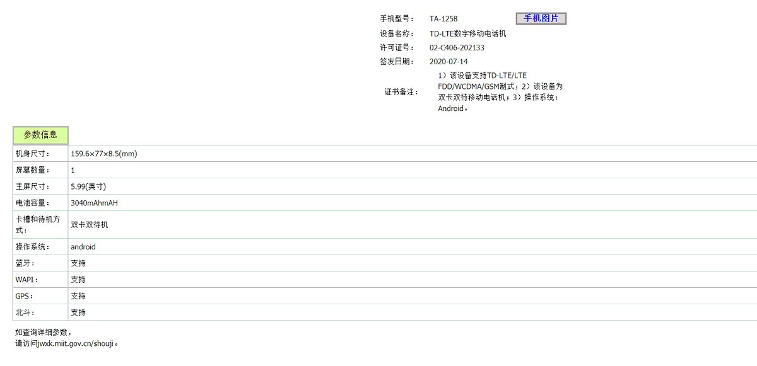Click the TA-1258 model number
Image resolution: width=757 pixels, height=366 pixels.
[443, 19]
